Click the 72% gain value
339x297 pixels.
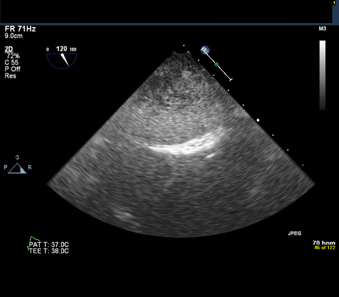click(13, 56)
